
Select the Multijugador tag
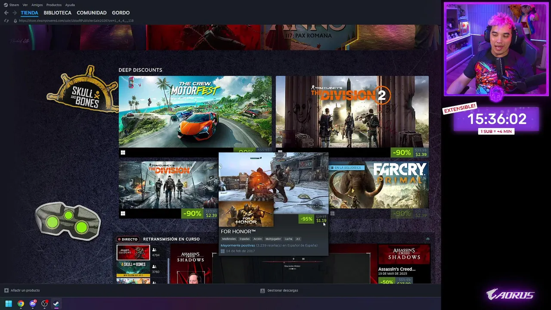coord(273,239)
